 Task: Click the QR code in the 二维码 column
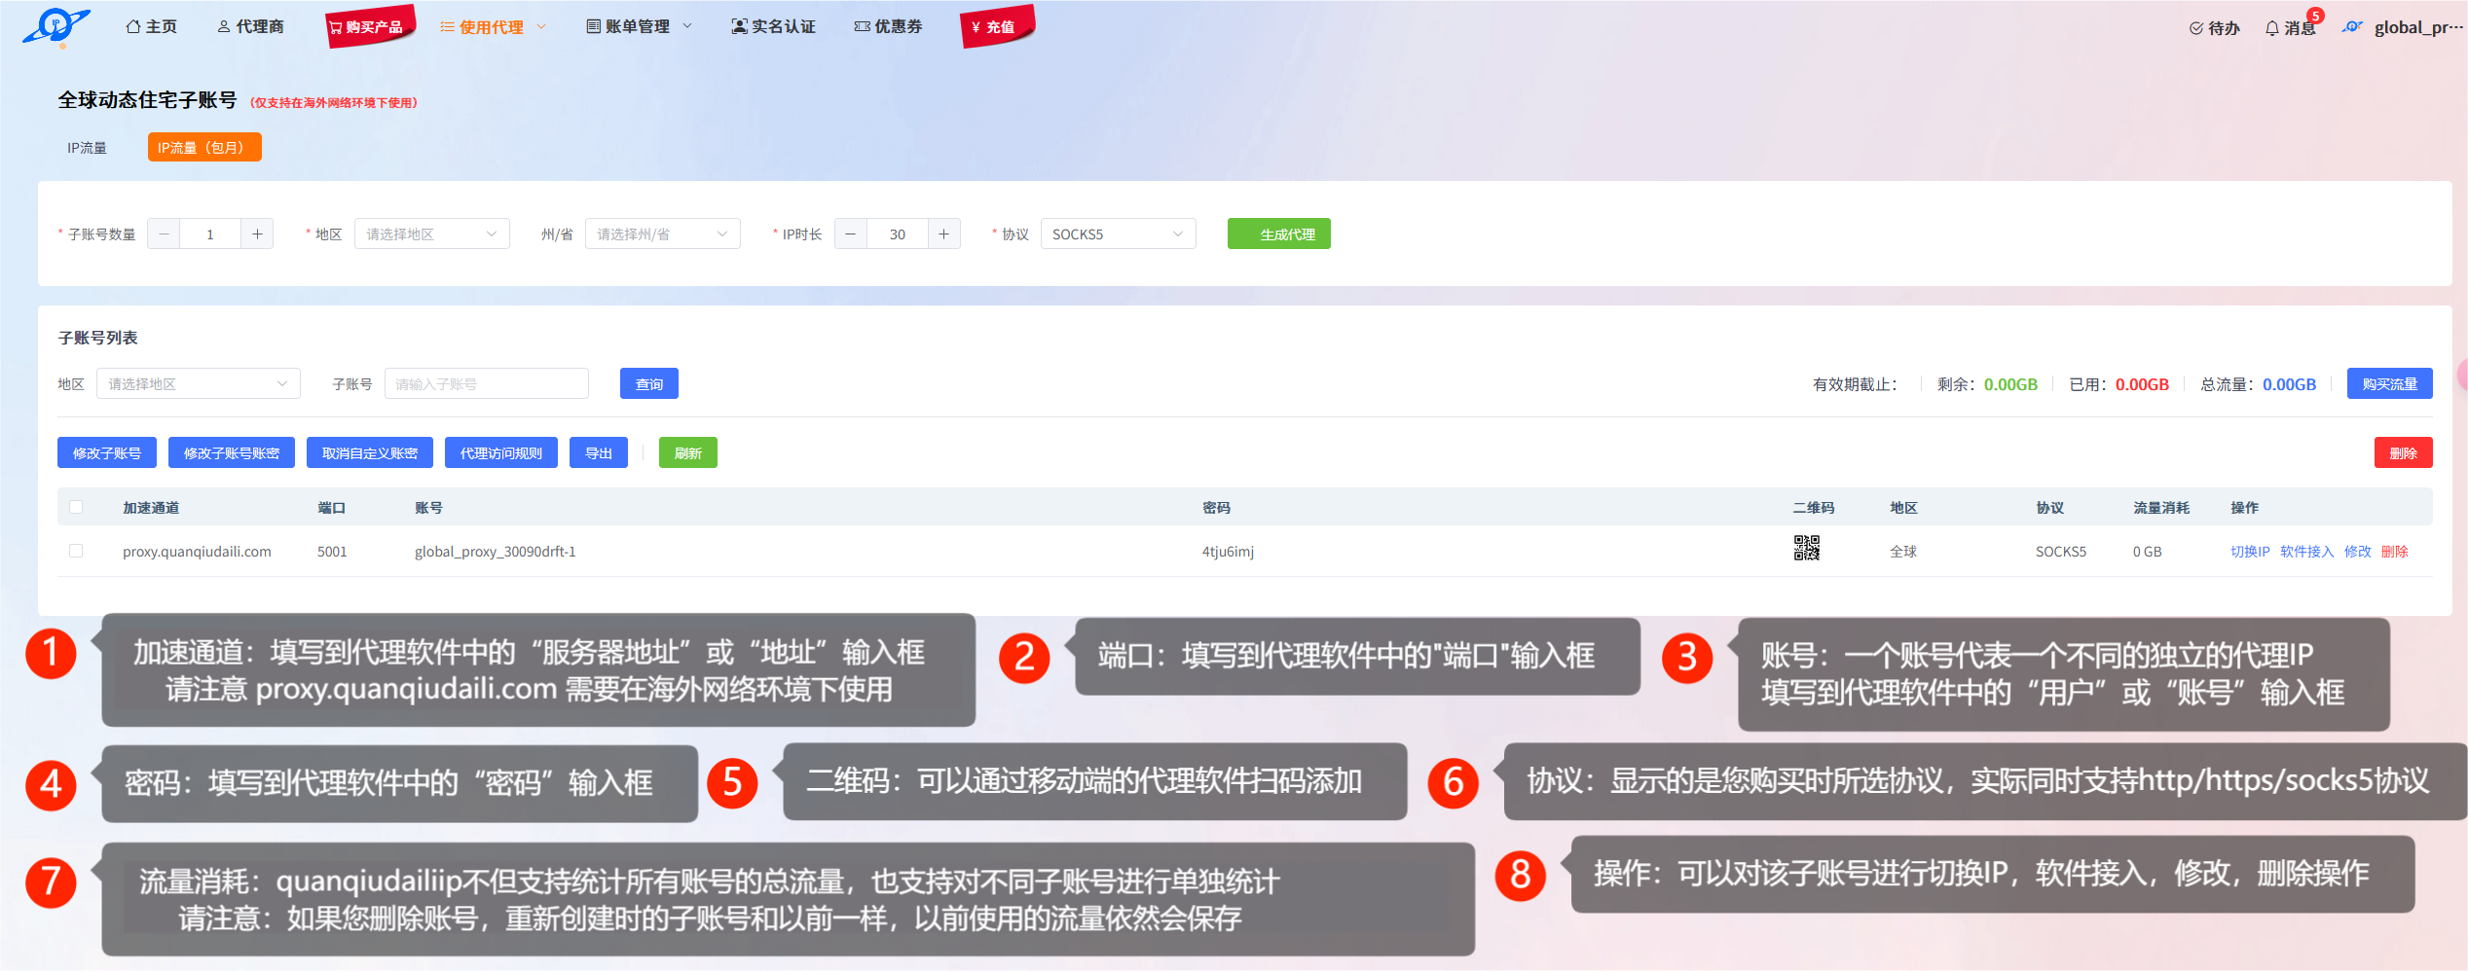1806,549
